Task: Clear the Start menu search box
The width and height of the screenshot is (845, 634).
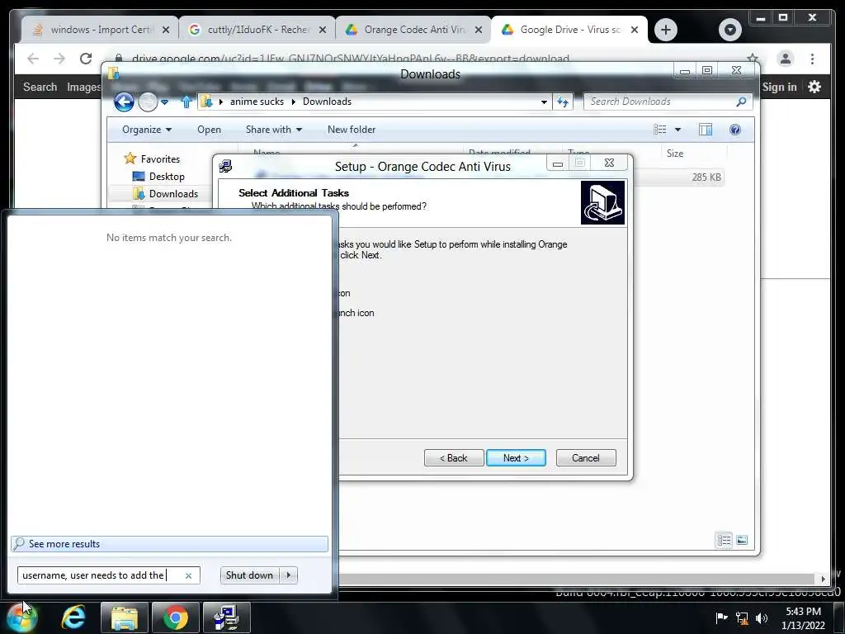Action: [188, 575]
